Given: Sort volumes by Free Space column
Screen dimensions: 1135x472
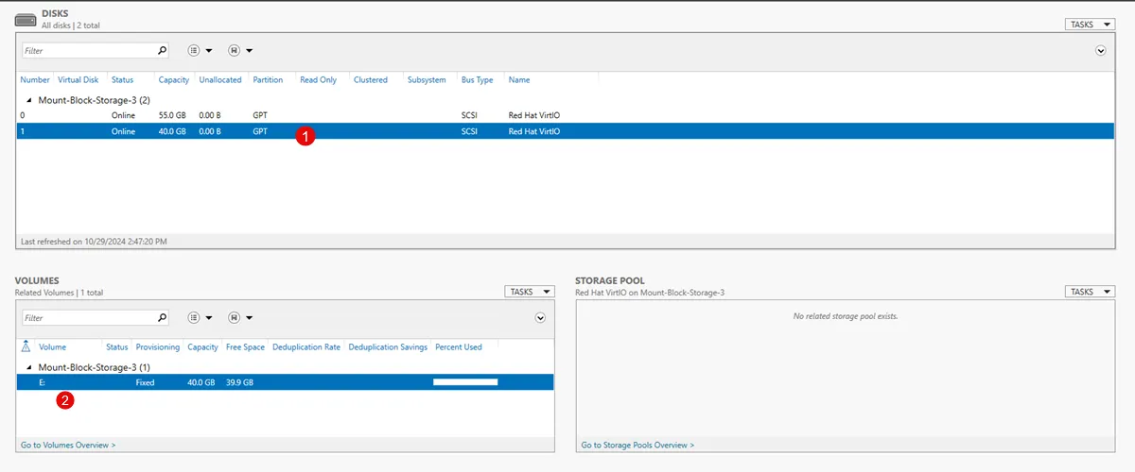Looking at the screenshot, I should click(245, 347).
